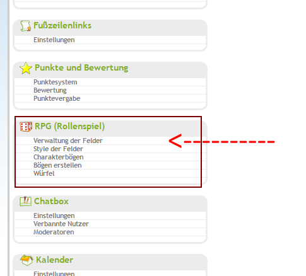The image size is (306, 276).
Task: Open Einstellungen under Fußzeilenlinks
Action: click(x=54, y=40)
